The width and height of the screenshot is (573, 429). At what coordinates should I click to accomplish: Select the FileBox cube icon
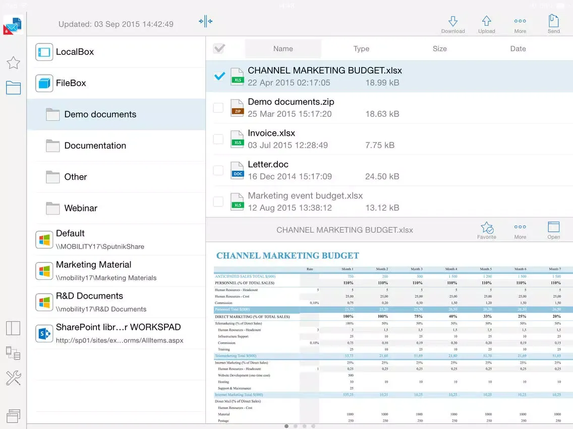pos(44,83)
